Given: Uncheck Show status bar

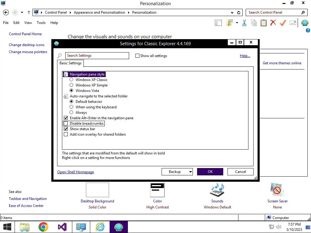Looking at the screenshot, I should 66,129.
